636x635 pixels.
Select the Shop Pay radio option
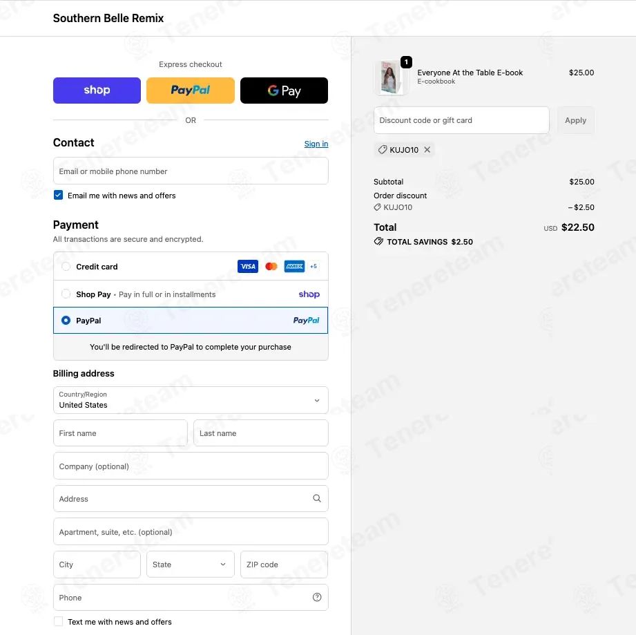tap(66, 294)
